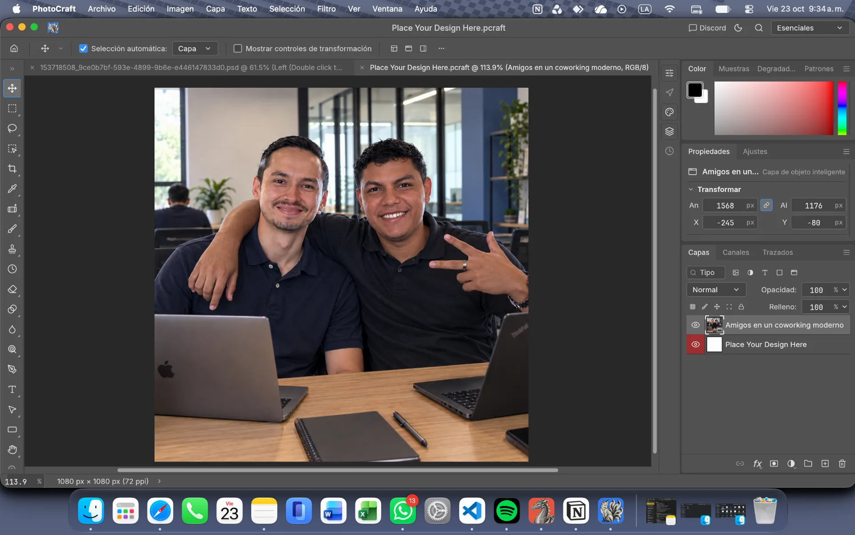Create a new layer
The height and width of the screenshot is (535, 855).
825,464
